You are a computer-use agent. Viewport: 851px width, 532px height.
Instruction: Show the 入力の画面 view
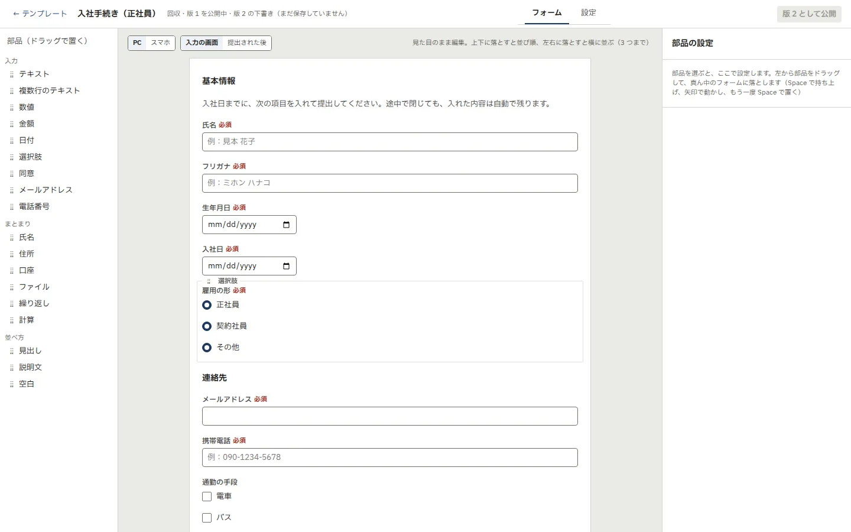pyautogui.click(x=202, y=43)
